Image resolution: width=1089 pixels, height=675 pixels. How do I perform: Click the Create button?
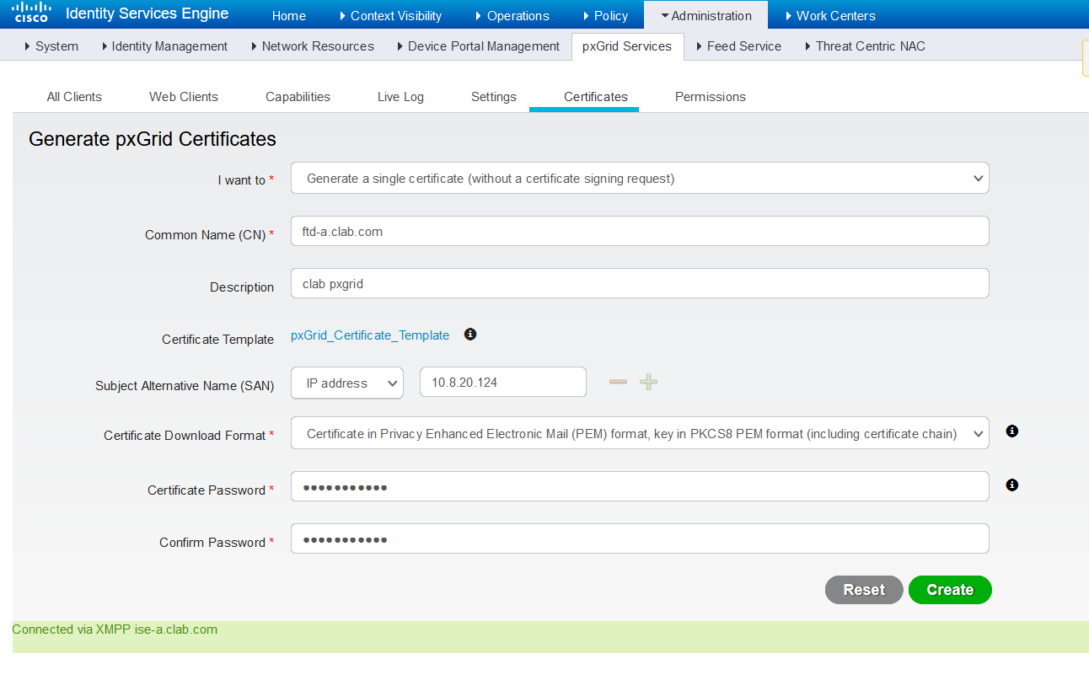tap(950, 590)
